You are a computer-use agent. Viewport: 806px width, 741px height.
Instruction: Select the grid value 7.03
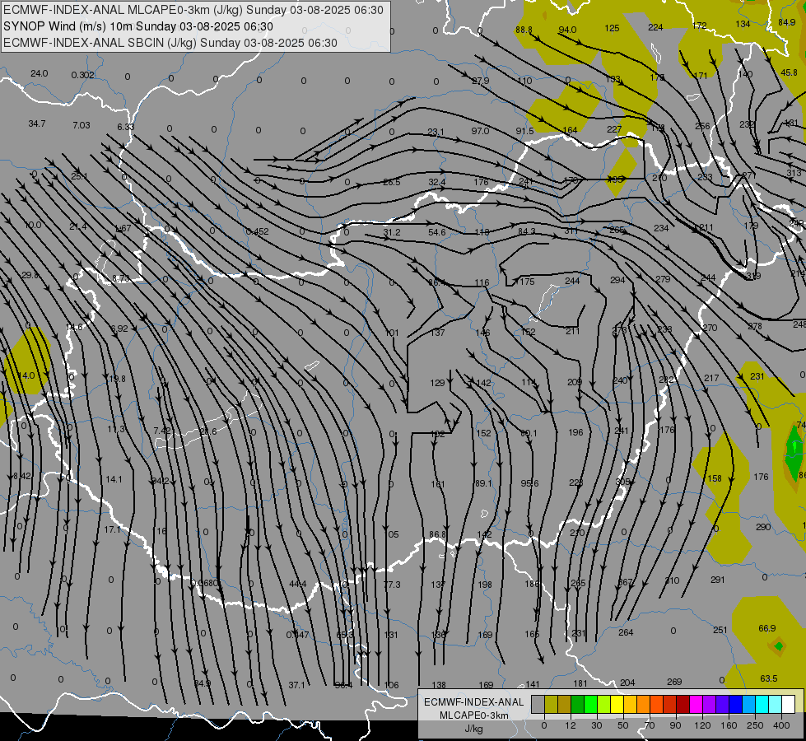click(82, 125)
